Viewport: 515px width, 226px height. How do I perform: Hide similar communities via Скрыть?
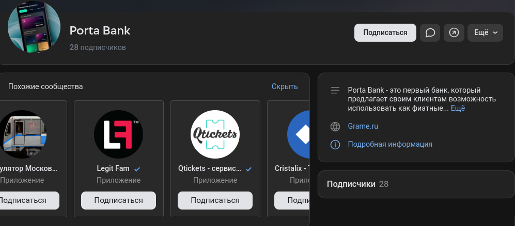285,86
